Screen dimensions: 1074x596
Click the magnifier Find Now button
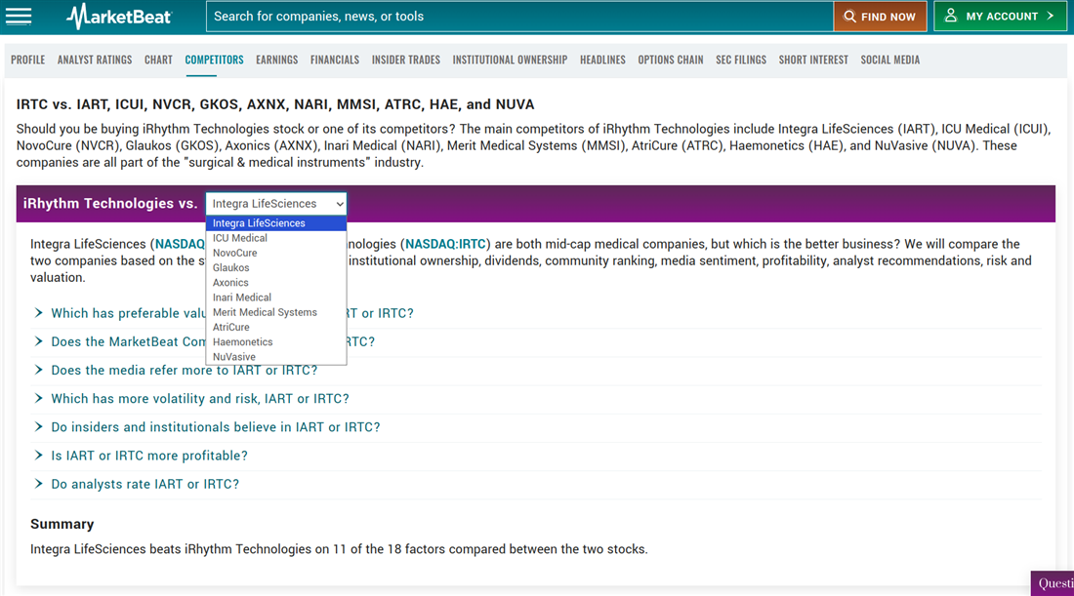pyautogui.click(x=880, y=17)
